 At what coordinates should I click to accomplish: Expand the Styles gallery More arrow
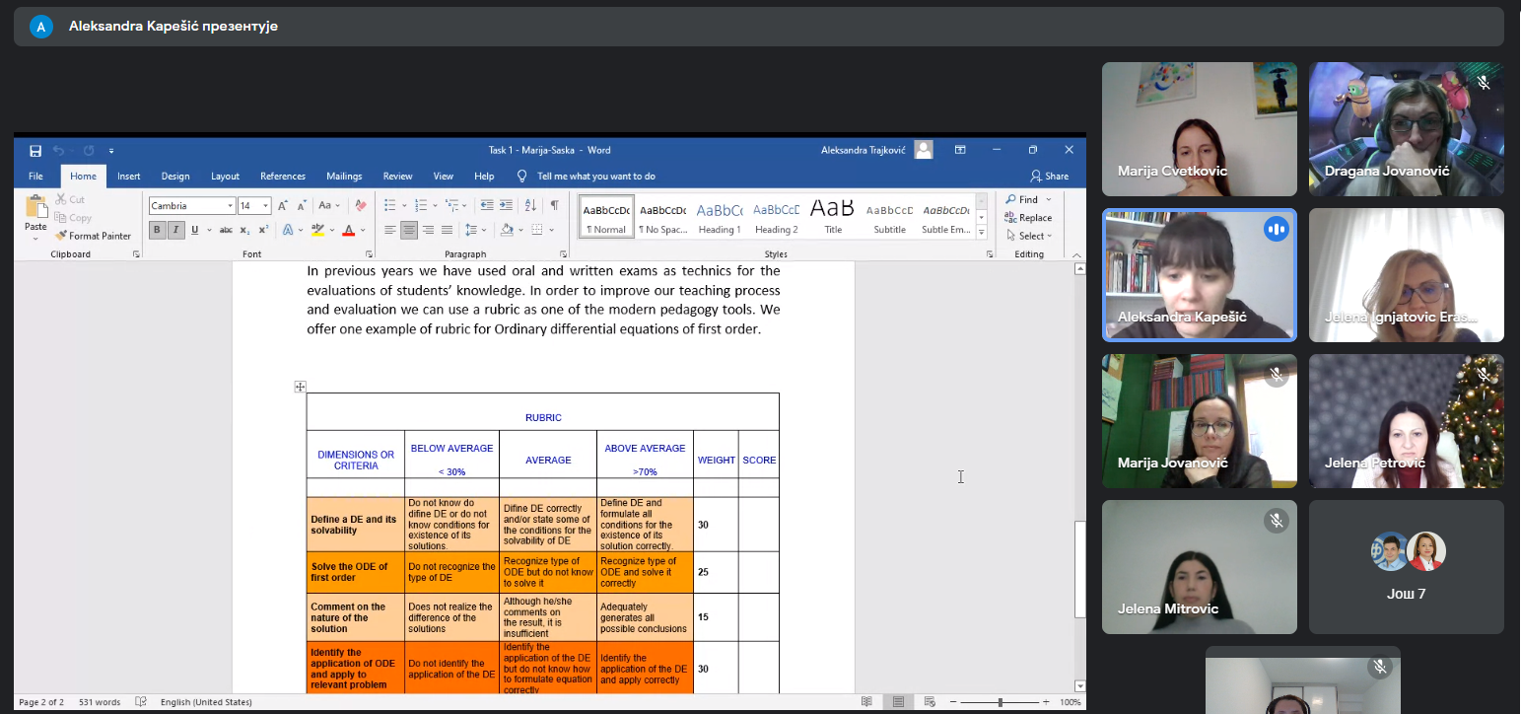(x=981, y=233)
